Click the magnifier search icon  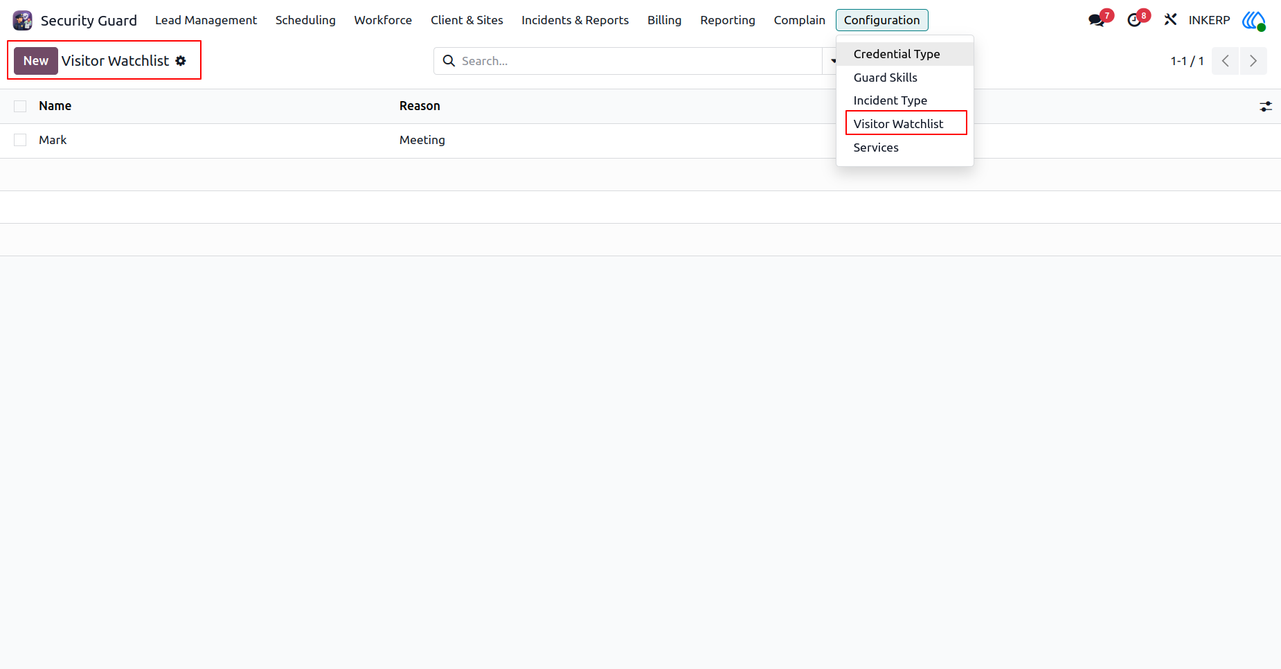[449, 61]
